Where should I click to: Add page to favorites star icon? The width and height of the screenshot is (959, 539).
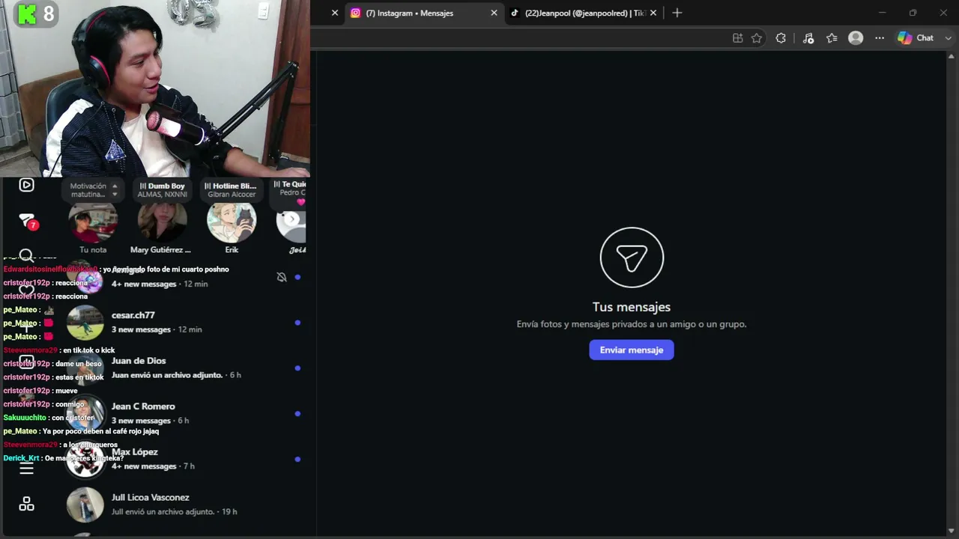coord(757,38)
